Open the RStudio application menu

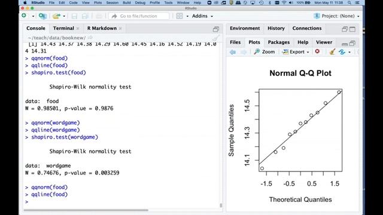[38, 2]
